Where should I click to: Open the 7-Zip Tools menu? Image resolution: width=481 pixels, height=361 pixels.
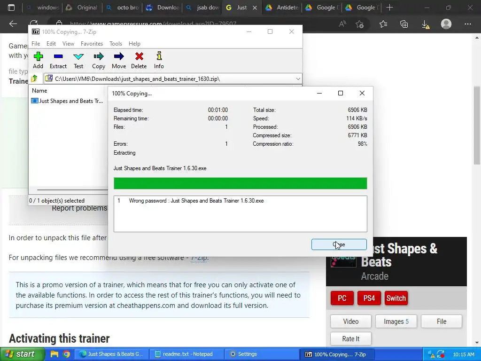pyautogui.click(x=116, y=44)
